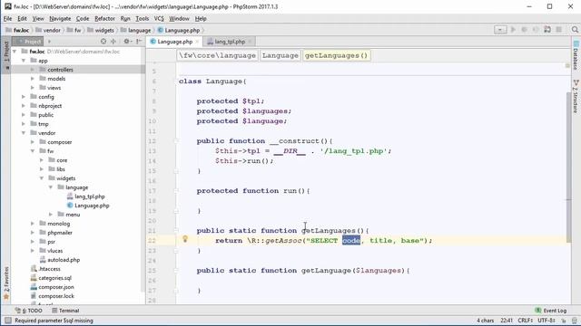Open the Structure side tool window
This screenshot has height=326, width=581.
coord(576,96)
